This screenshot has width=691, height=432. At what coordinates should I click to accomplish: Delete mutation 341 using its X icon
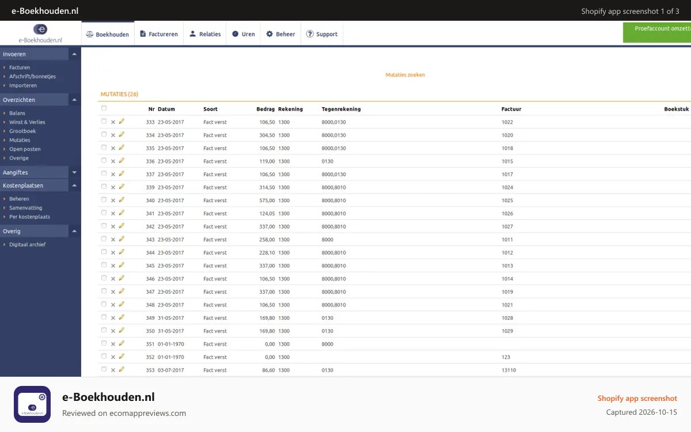[113, 214]
